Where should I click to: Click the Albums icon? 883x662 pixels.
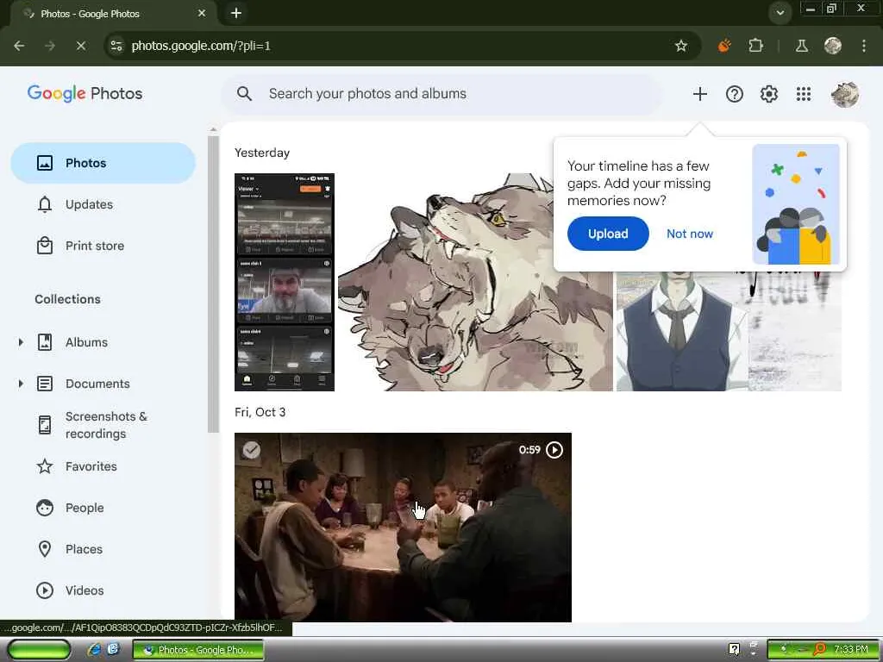45,342
